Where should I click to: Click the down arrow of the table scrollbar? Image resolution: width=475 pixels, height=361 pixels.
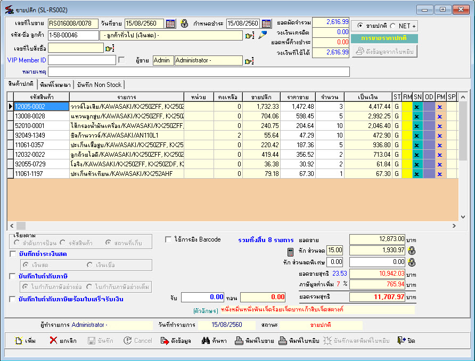point(463,217)
